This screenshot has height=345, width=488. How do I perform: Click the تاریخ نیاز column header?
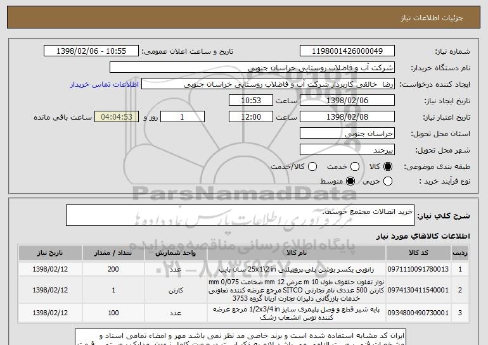[50, 253]
